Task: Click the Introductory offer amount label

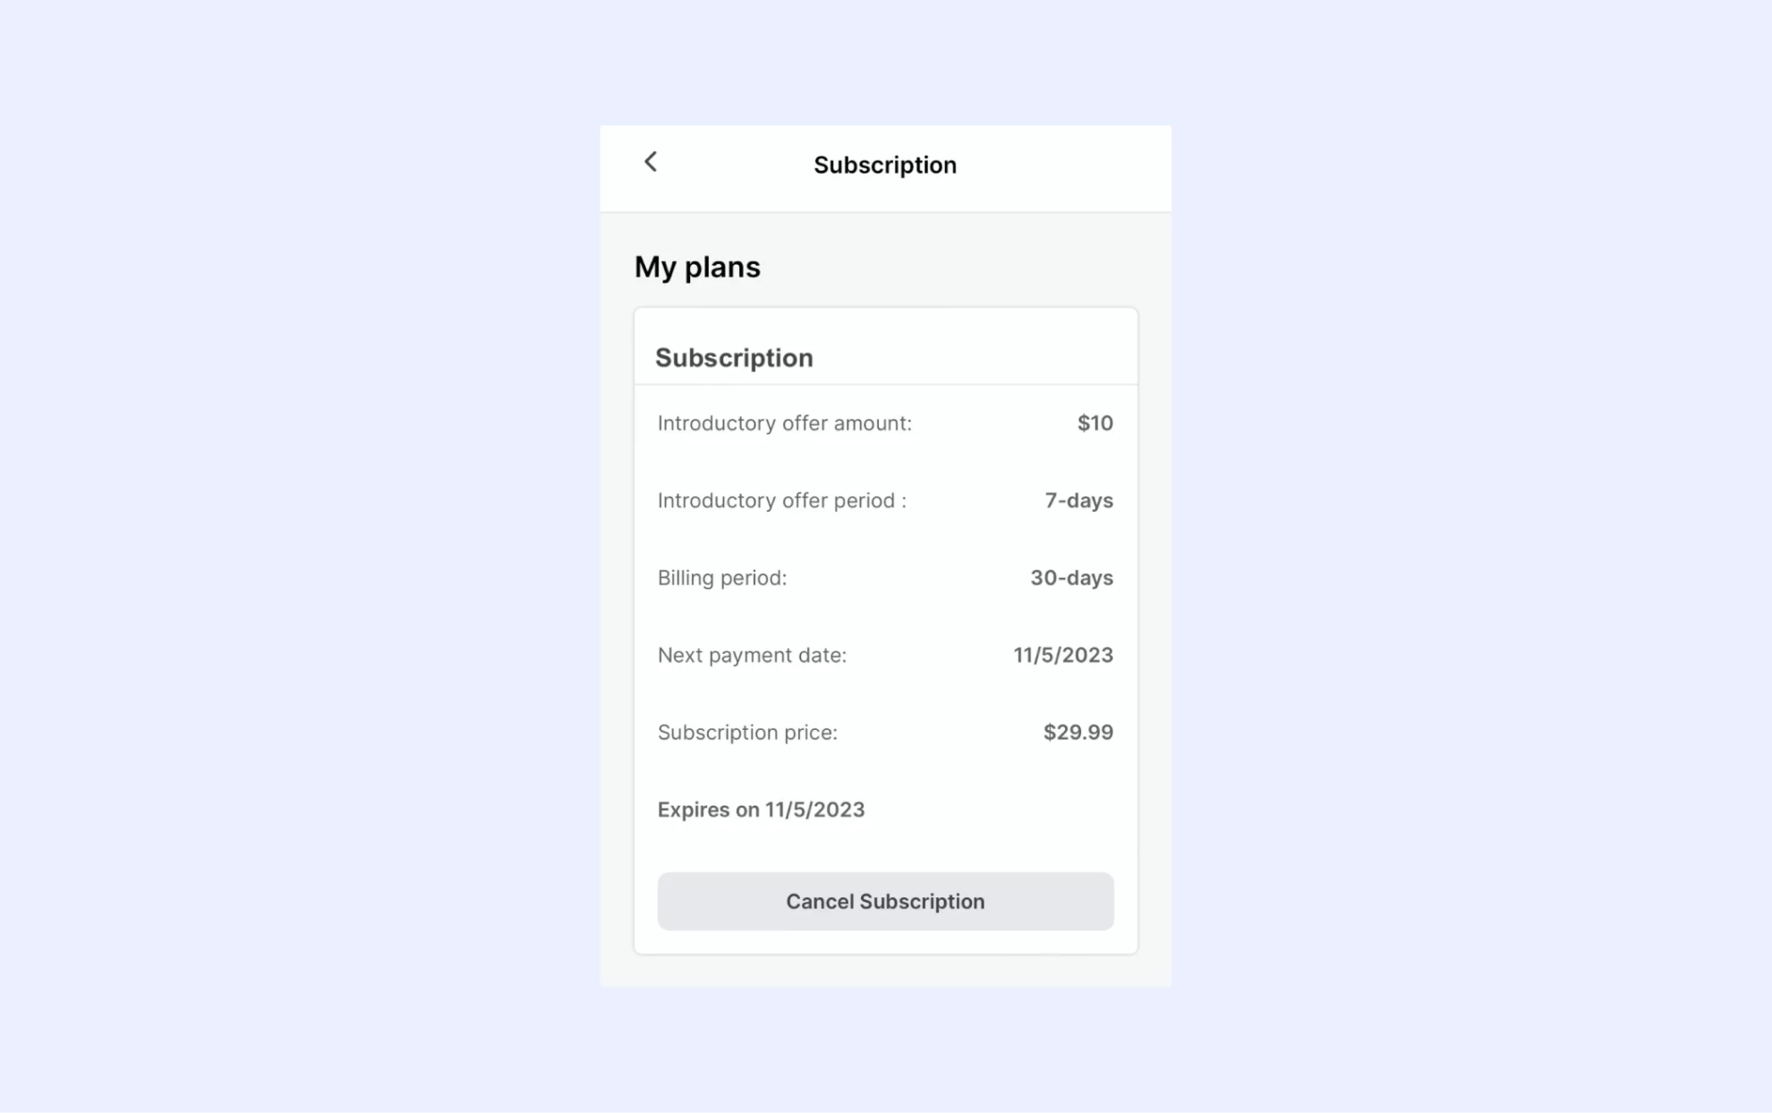Action: click(x=785, y=422)
